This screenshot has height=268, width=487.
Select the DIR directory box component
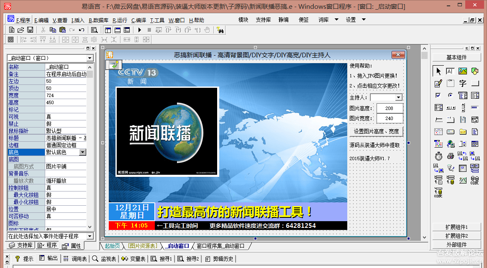462,132
